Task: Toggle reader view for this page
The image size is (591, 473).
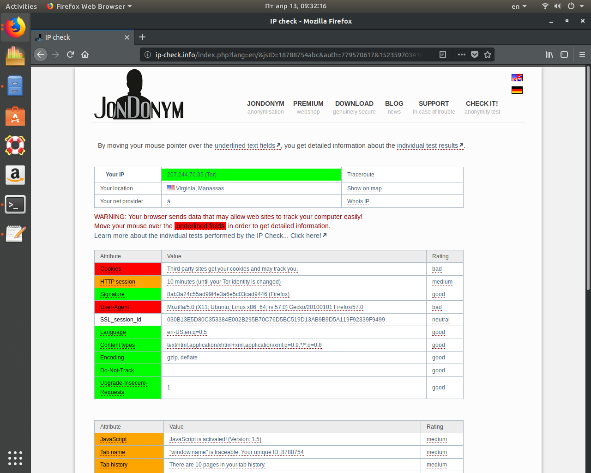Action: tap(443, 54)
